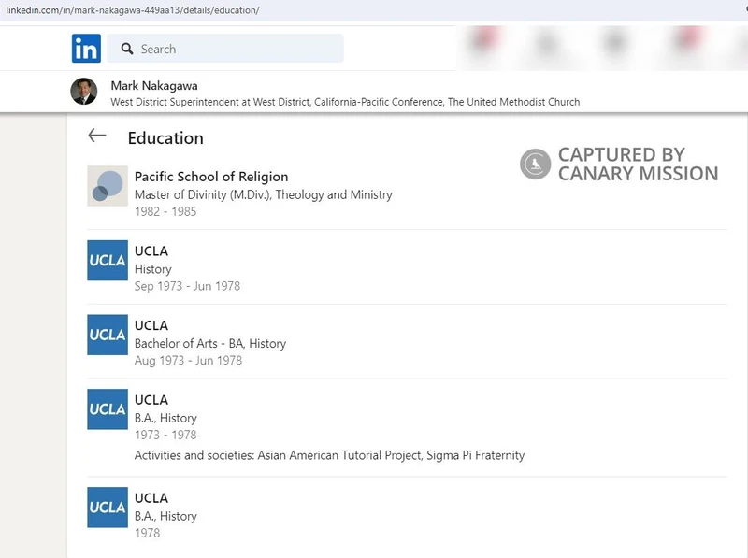Click the 1982 - 1985 dates text
Image resolution: width=748 pixels, height=558 pixels.
click(x=165, y=211)
